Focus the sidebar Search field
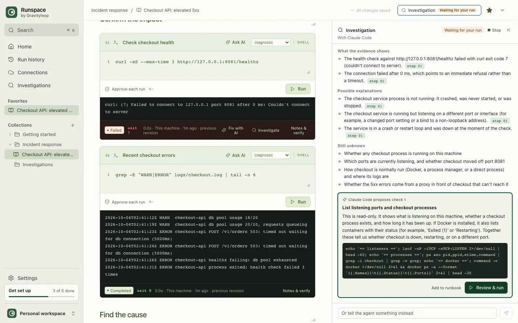Screen dimensions: 518x323 41,30
